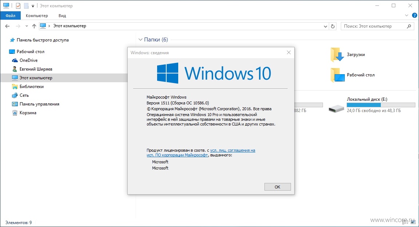Image resolution: width=419 pixels, height=227 pixels.
Task: Select Библиотеки in the navigation pane
Action: point(32,87)
